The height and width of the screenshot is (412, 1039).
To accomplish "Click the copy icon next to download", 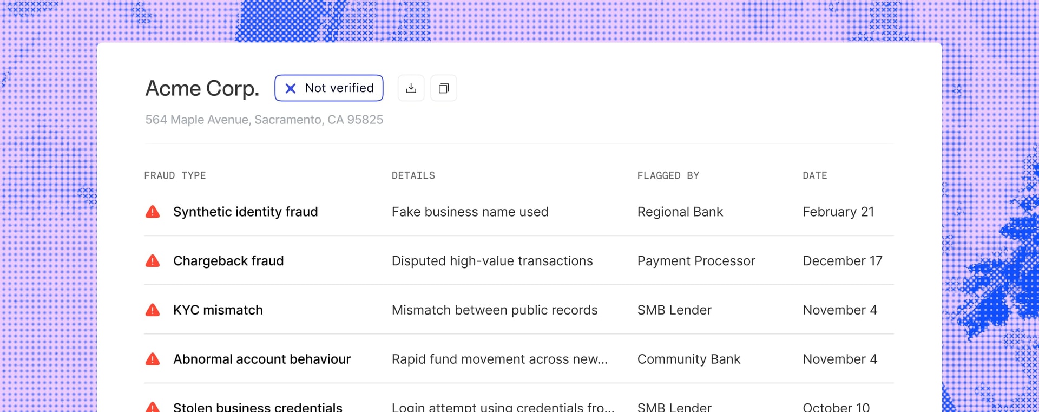I will [443, 88].
